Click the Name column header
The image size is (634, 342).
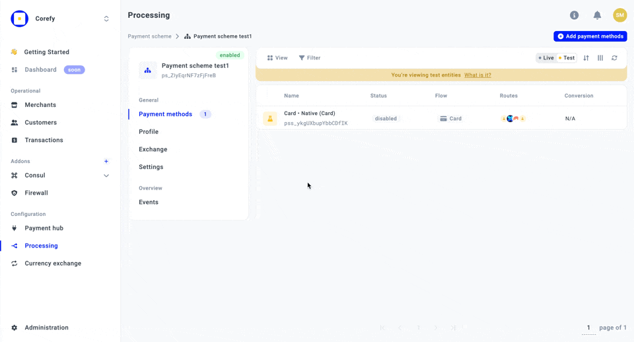coord(291,96)
